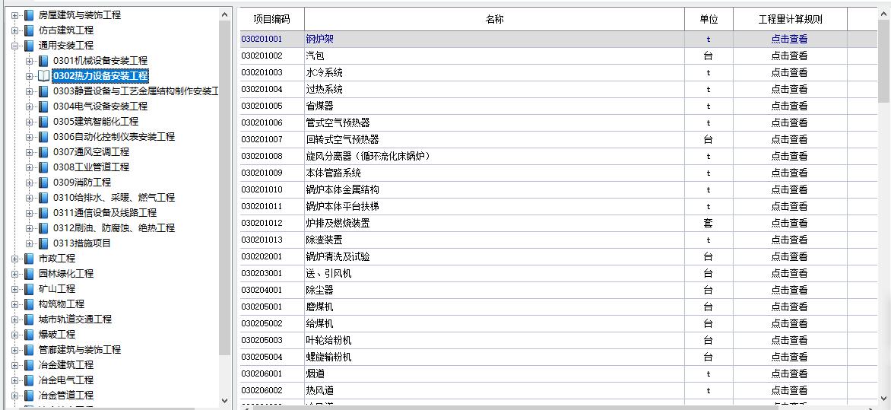Collapse the 通用安装工程 tree node
This screenshot has width=891, height=410.
tap(14, 46)
